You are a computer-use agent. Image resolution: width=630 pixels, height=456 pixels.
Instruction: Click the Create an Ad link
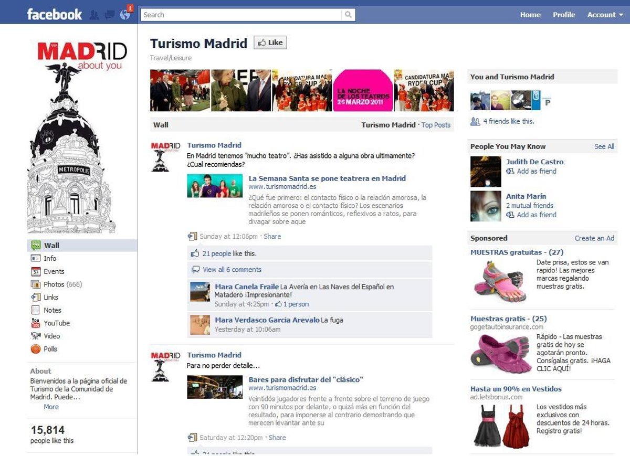(594, 238)
